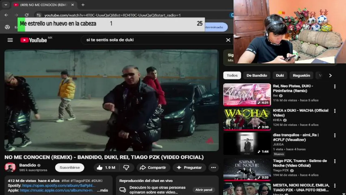Like the video with thumbs up 1.9 M
The width and height of the screenshot is (346, 195).
106,168
